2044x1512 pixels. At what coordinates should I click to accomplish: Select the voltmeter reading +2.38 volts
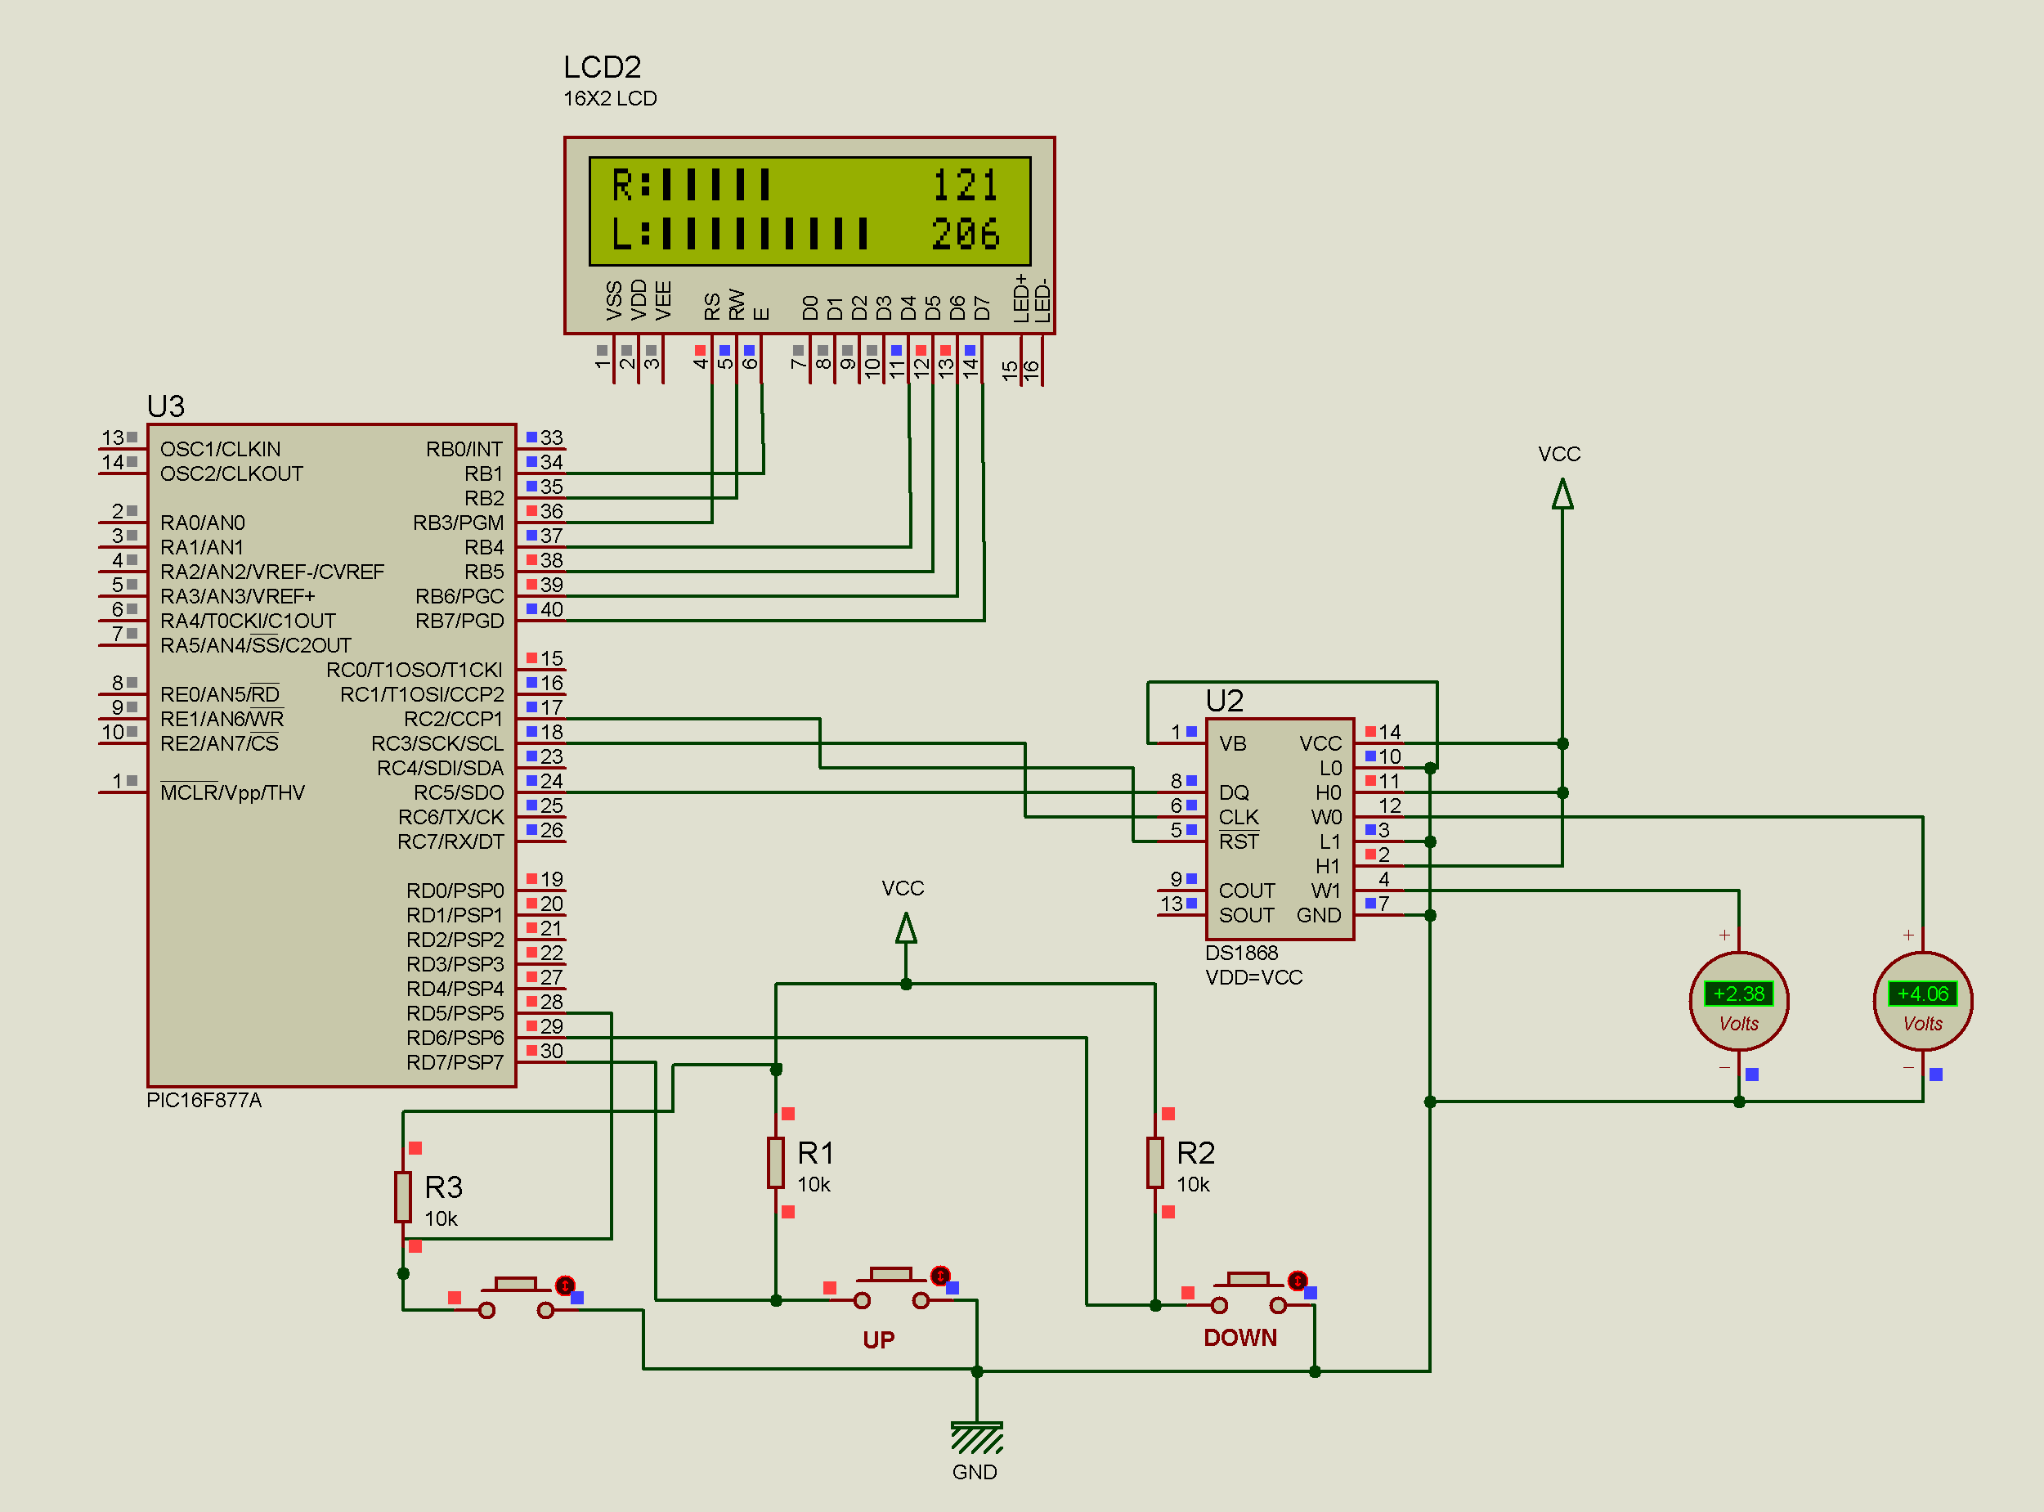click(1737, 1000)
